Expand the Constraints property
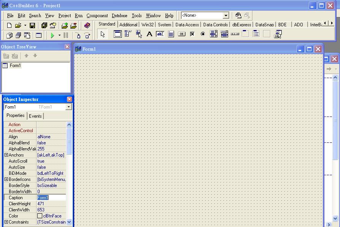The width and height of the screenshot is (340, 227). [6, 222]
